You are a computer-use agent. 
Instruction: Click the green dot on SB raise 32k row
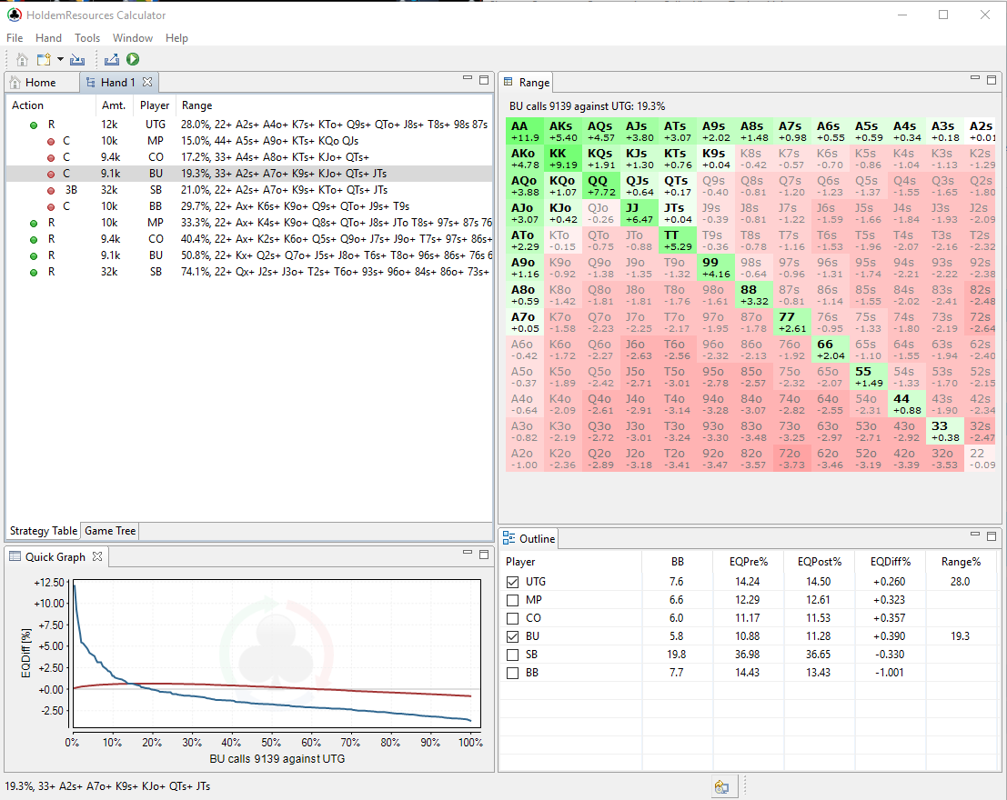(x=34, y=272)
